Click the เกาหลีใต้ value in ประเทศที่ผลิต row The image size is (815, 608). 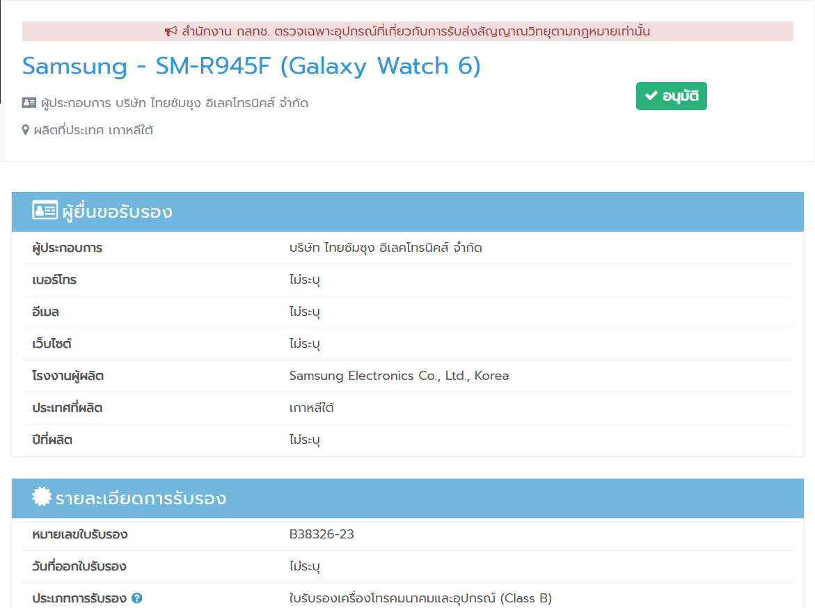311,408
